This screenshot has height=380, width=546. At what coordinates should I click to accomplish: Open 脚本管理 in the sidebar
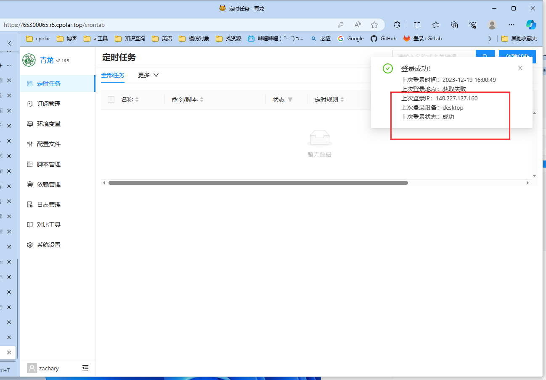tap(58, 164)
